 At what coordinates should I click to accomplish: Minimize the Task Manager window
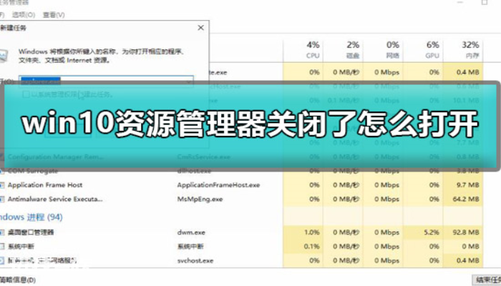[460, 2]
